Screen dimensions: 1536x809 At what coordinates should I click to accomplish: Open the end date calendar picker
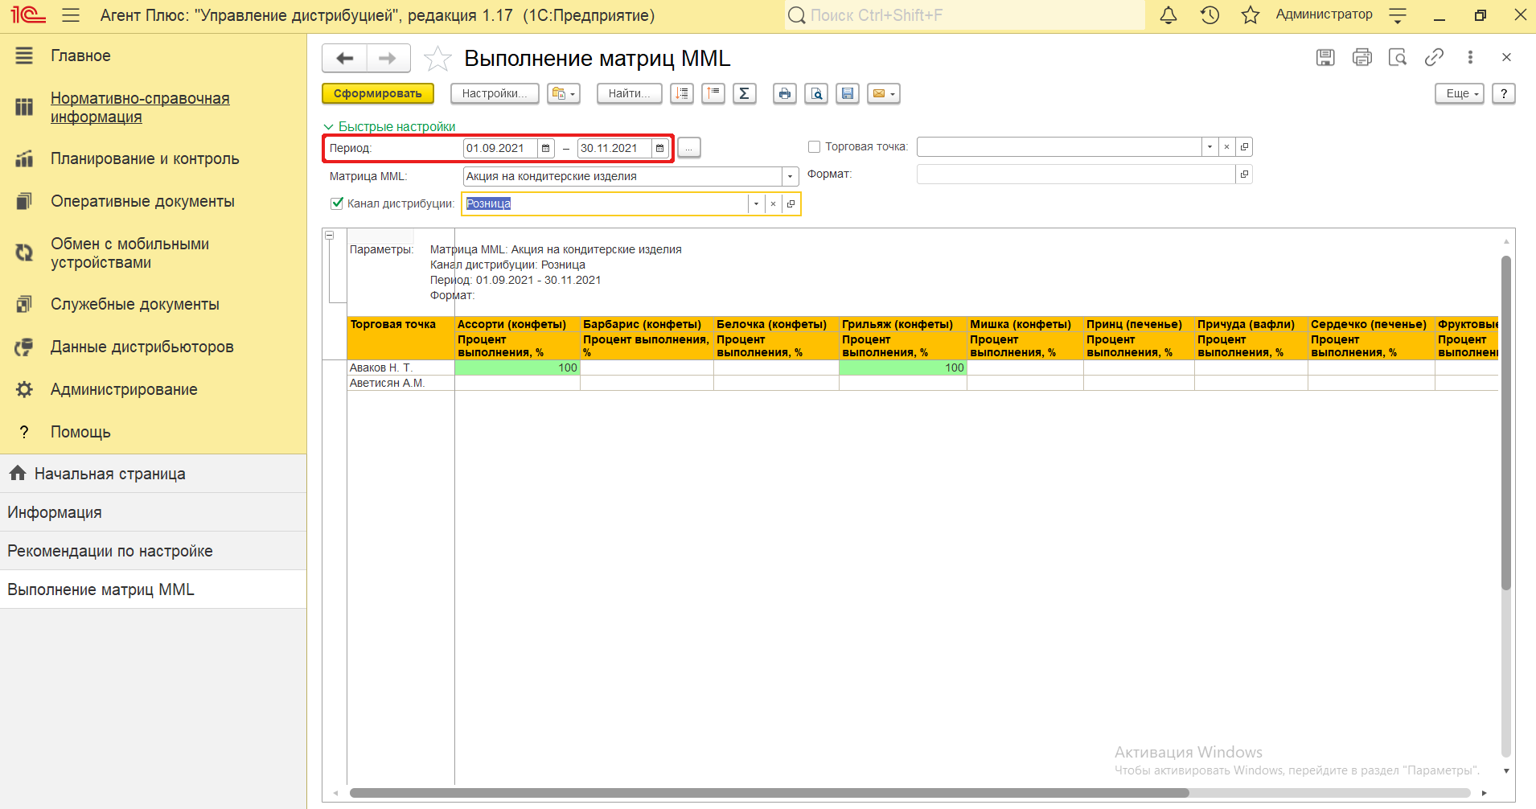click(x=660, y=148)
